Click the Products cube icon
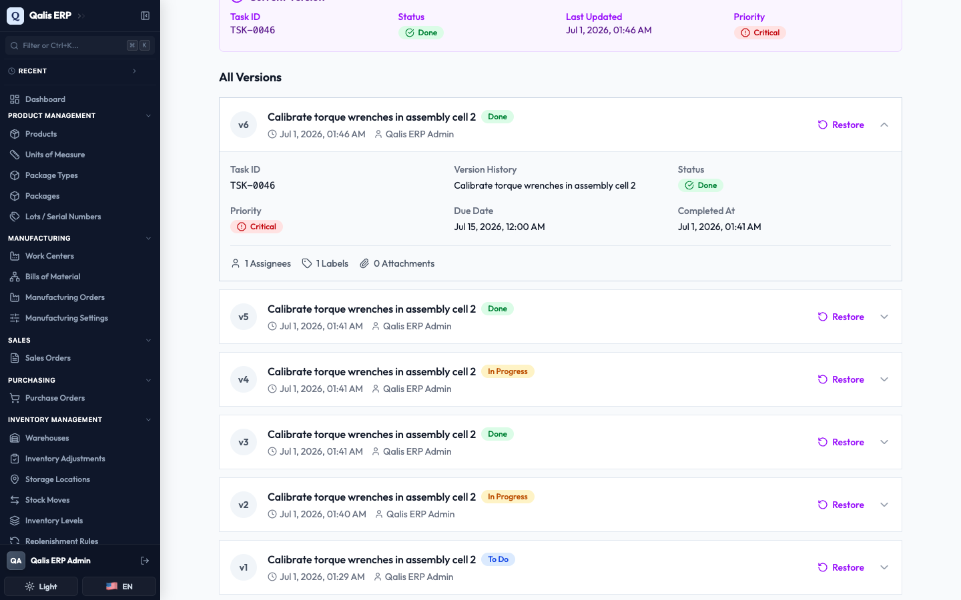Screen dimensions: 961x600 tap(15, 134)
